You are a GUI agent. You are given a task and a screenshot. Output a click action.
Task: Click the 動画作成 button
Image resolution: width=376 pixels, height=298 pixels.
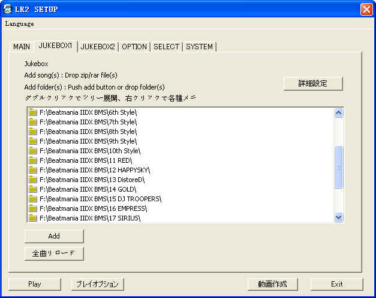click(x=273, y=284)
